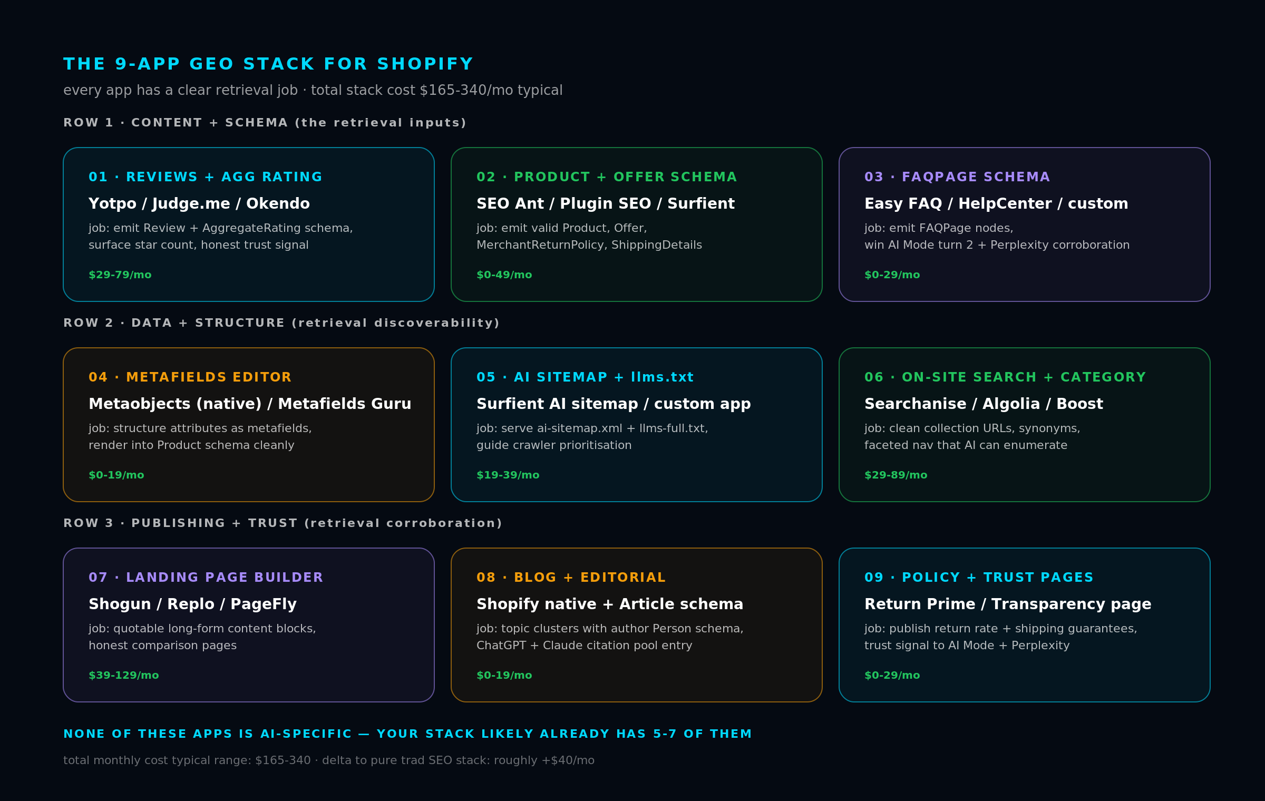Click 'Shogun / Replo / PageFly' text
The image size is (1265, 801).
(192, 604)
